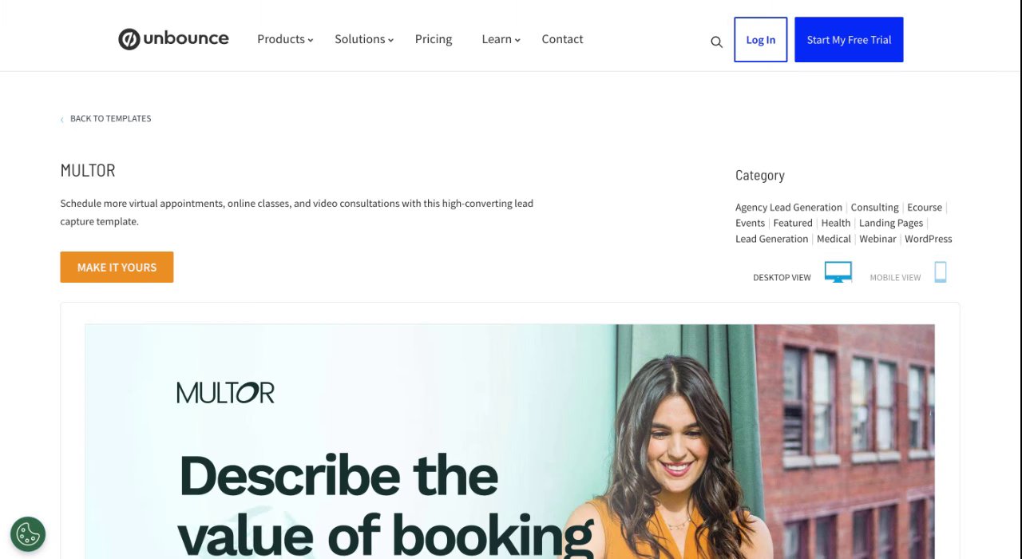Open the Contact page
The height and width of the screenshot is (559, 1022).
click(x=562, y=39)
